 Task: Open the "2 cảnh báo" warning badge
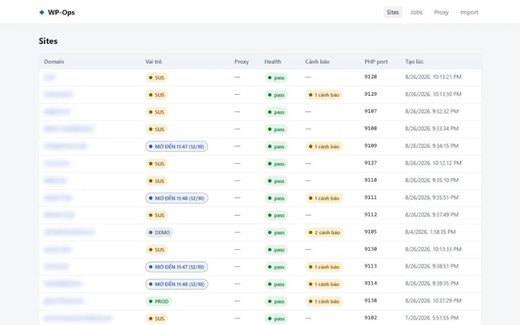(x=324, y=233)
